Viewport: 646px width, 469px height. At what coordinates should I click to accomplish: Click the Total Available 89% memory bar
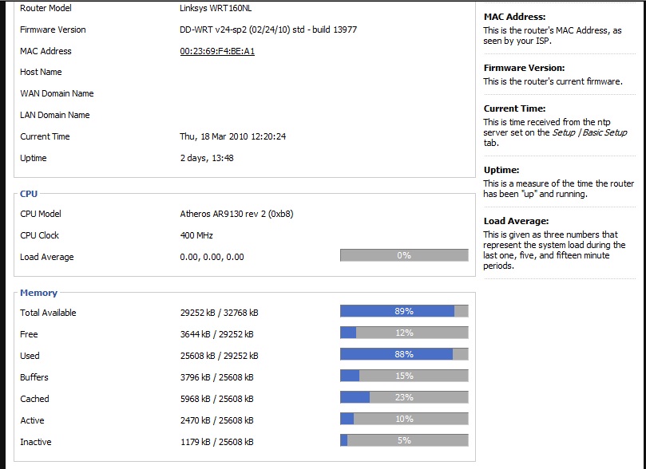[x=404, y=312]
